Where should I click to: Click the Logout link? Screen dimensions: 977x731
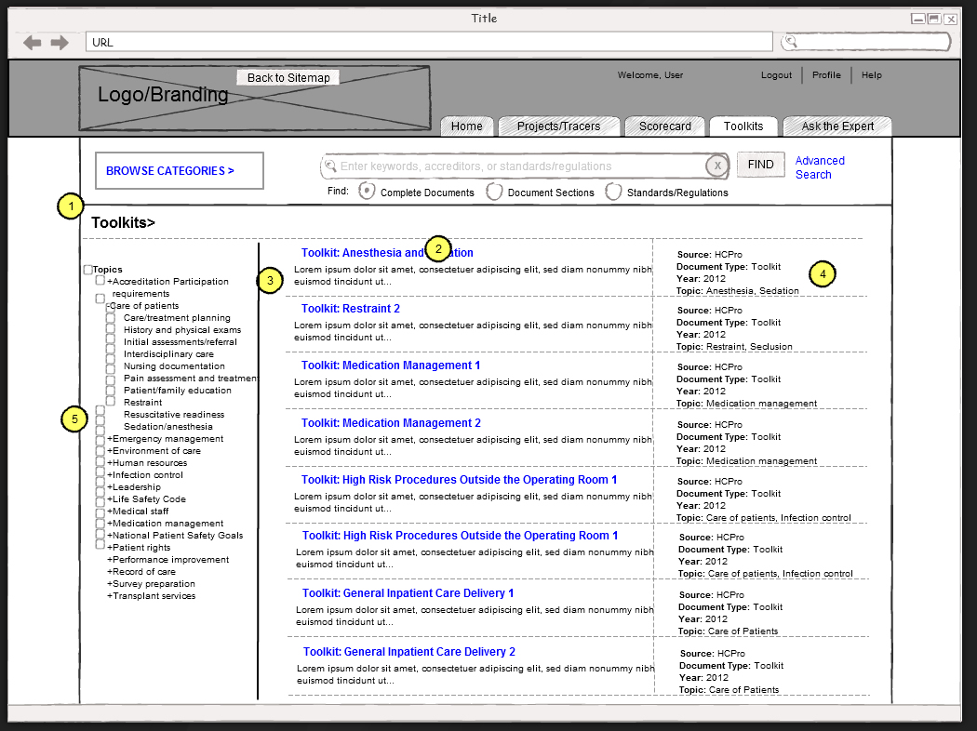(x=776, y=75)
